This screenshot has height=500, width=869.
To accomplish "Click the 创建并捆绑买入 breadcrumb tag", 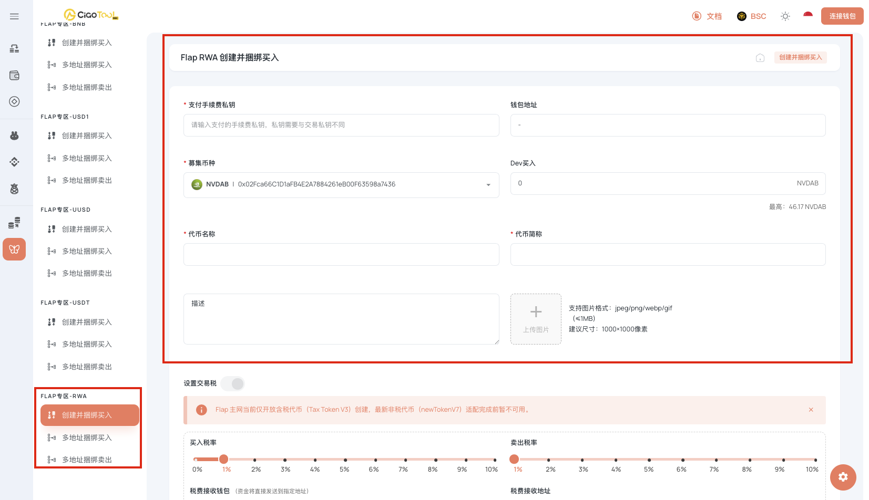I will point(800,57).
